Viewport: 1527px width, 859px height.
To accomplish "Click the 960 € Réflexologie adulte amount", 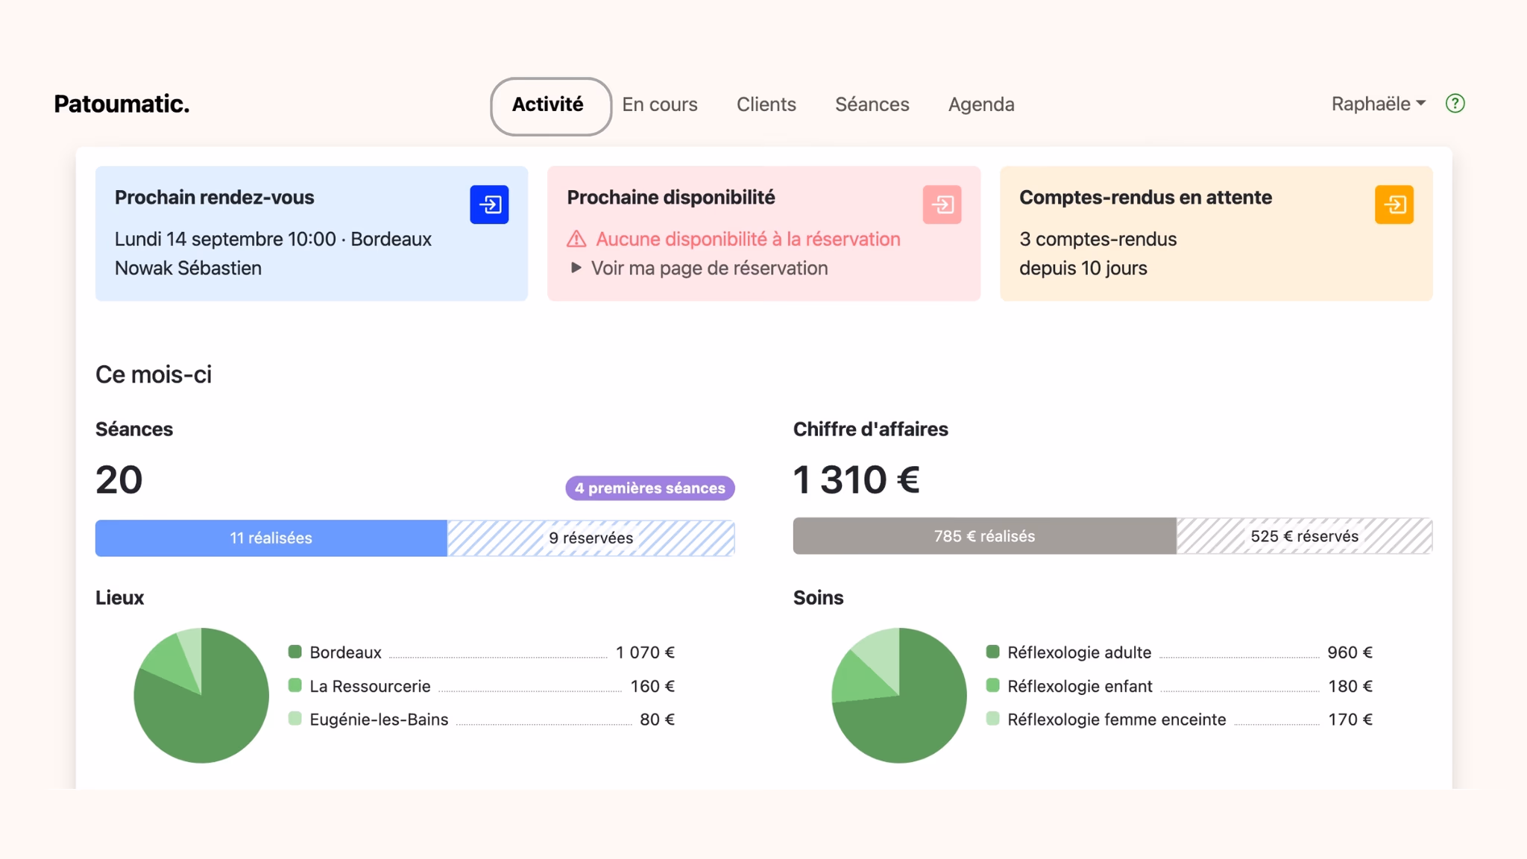I will (1350, 652).
